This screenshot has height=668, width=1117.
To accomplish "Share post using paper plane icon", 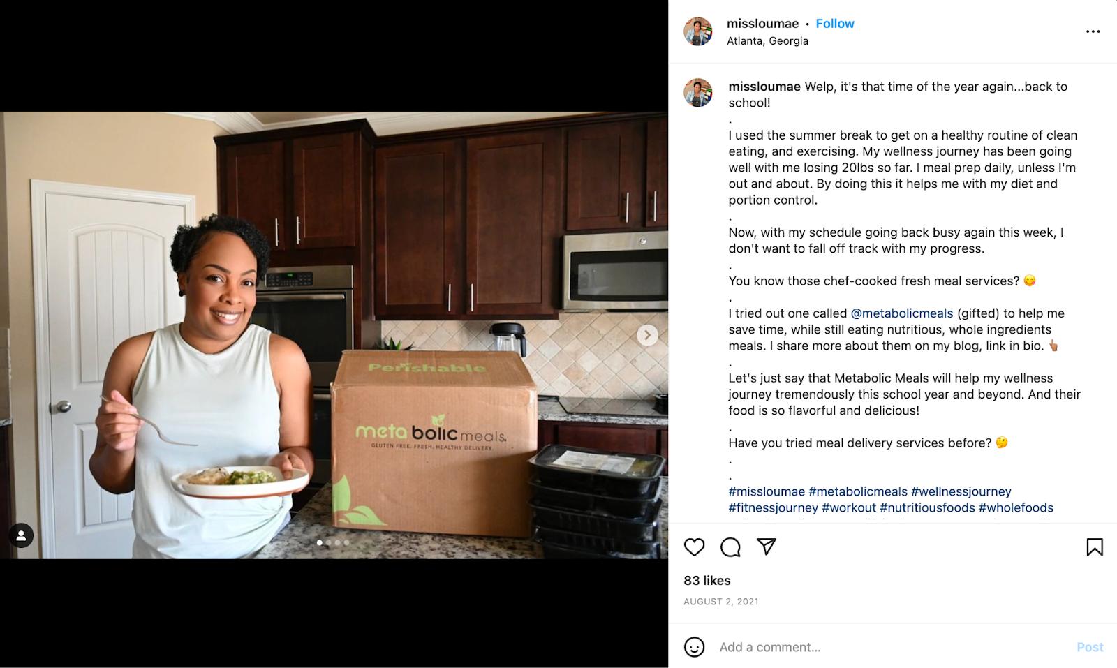I will pyautogui.click(x=767, y=547).
